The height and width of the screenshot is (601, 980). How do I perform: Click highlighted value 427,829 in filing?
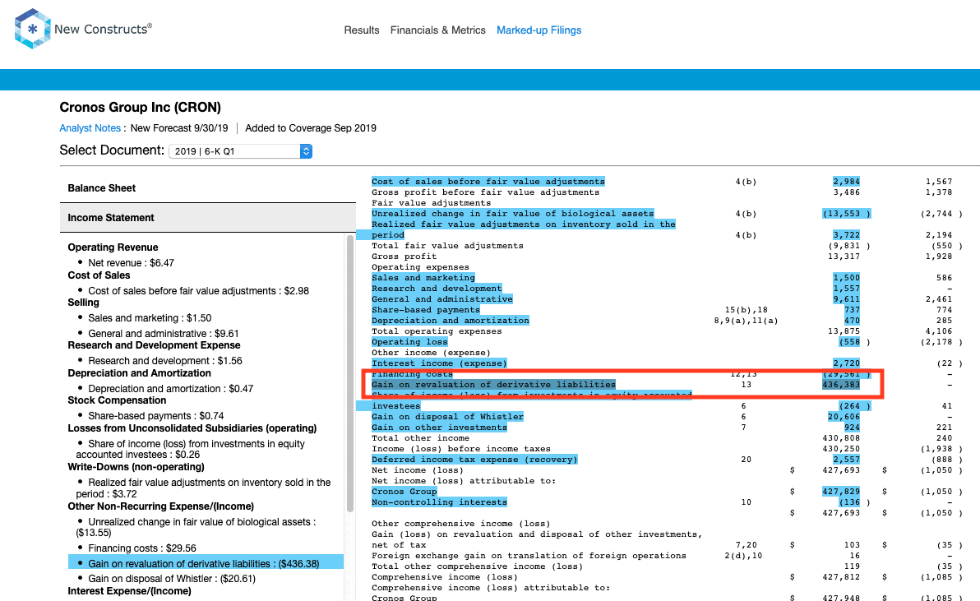point(841,492)
